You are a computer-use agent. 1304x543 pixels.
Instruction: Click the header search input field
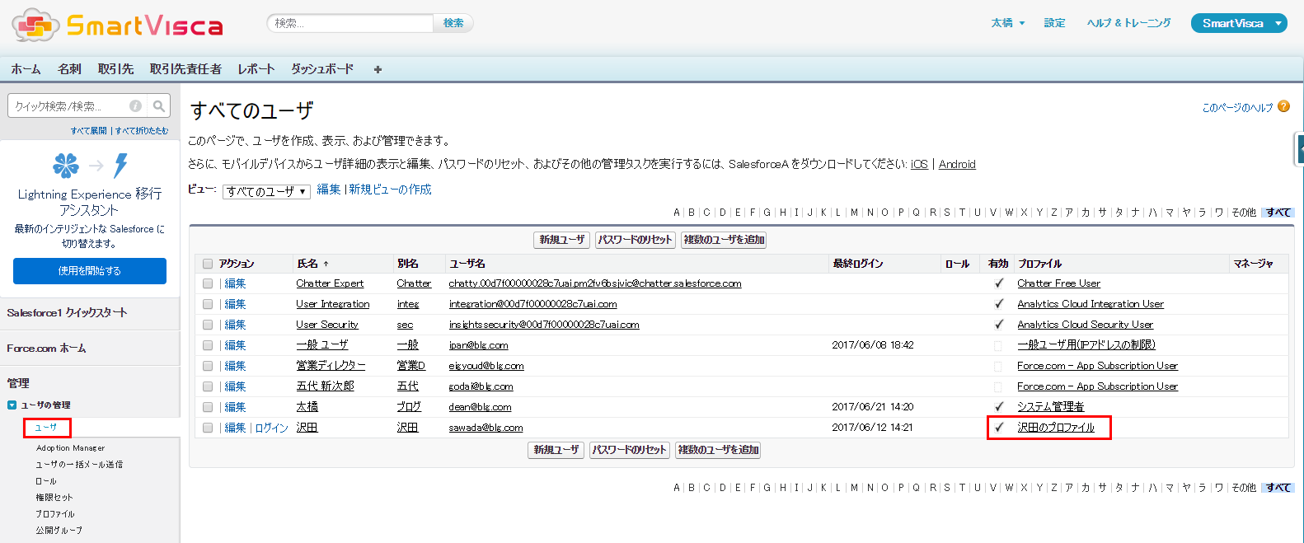coord(351,23)
